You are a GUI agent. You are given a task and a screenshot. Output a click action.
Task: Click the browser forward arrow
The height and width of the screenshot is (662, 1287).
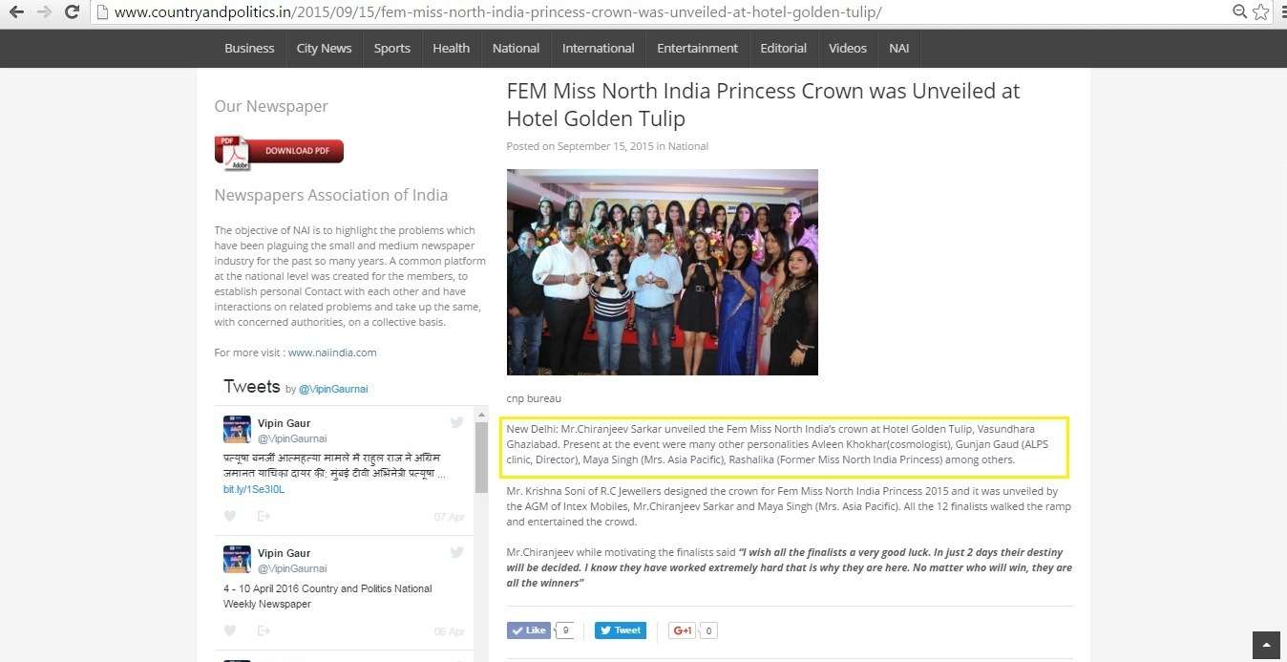coord(44,12)
